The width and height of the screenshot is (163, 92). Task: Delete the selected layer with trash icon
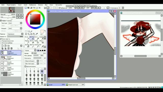[11, 48]
